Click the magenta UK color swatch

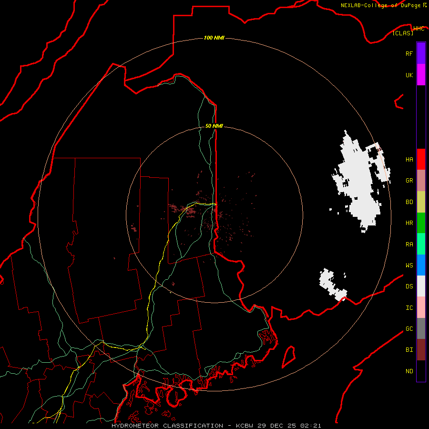421,75
